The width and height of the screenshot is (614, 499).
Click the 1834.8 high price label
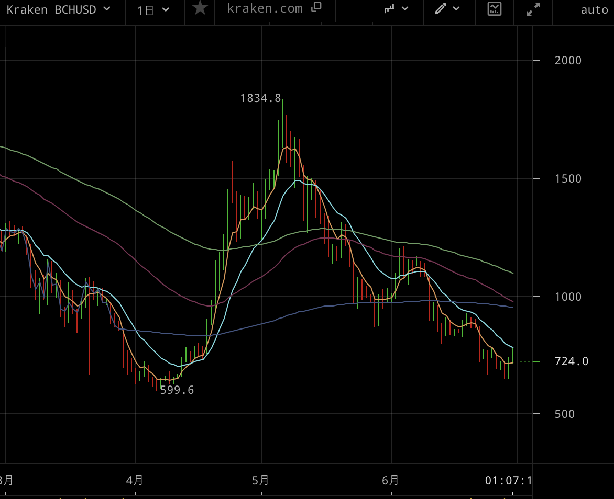(260, 98)
